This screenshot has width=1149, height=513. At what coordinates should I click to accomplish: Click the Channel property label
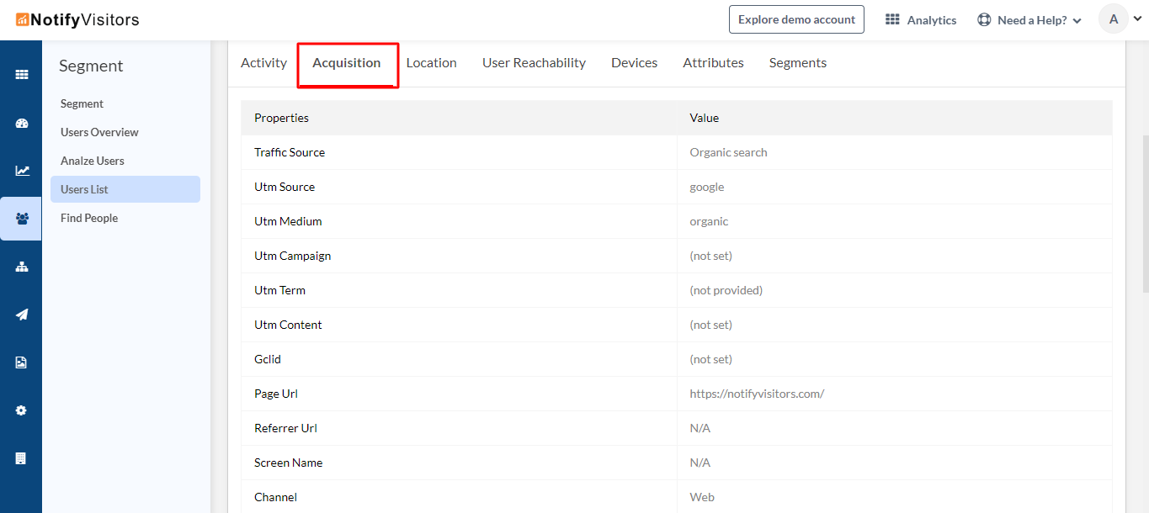coord(275,498)
